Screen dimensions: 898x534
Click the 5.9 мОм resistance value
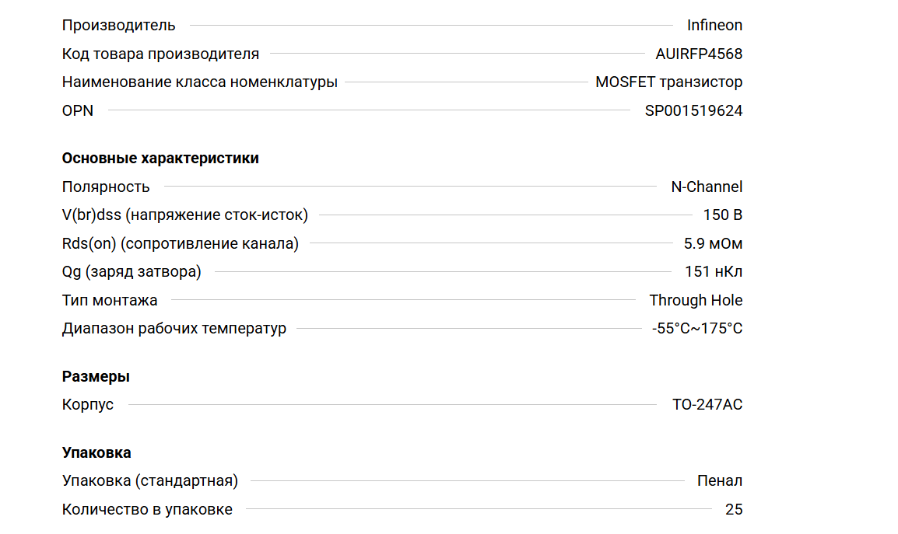coord(713,243)
